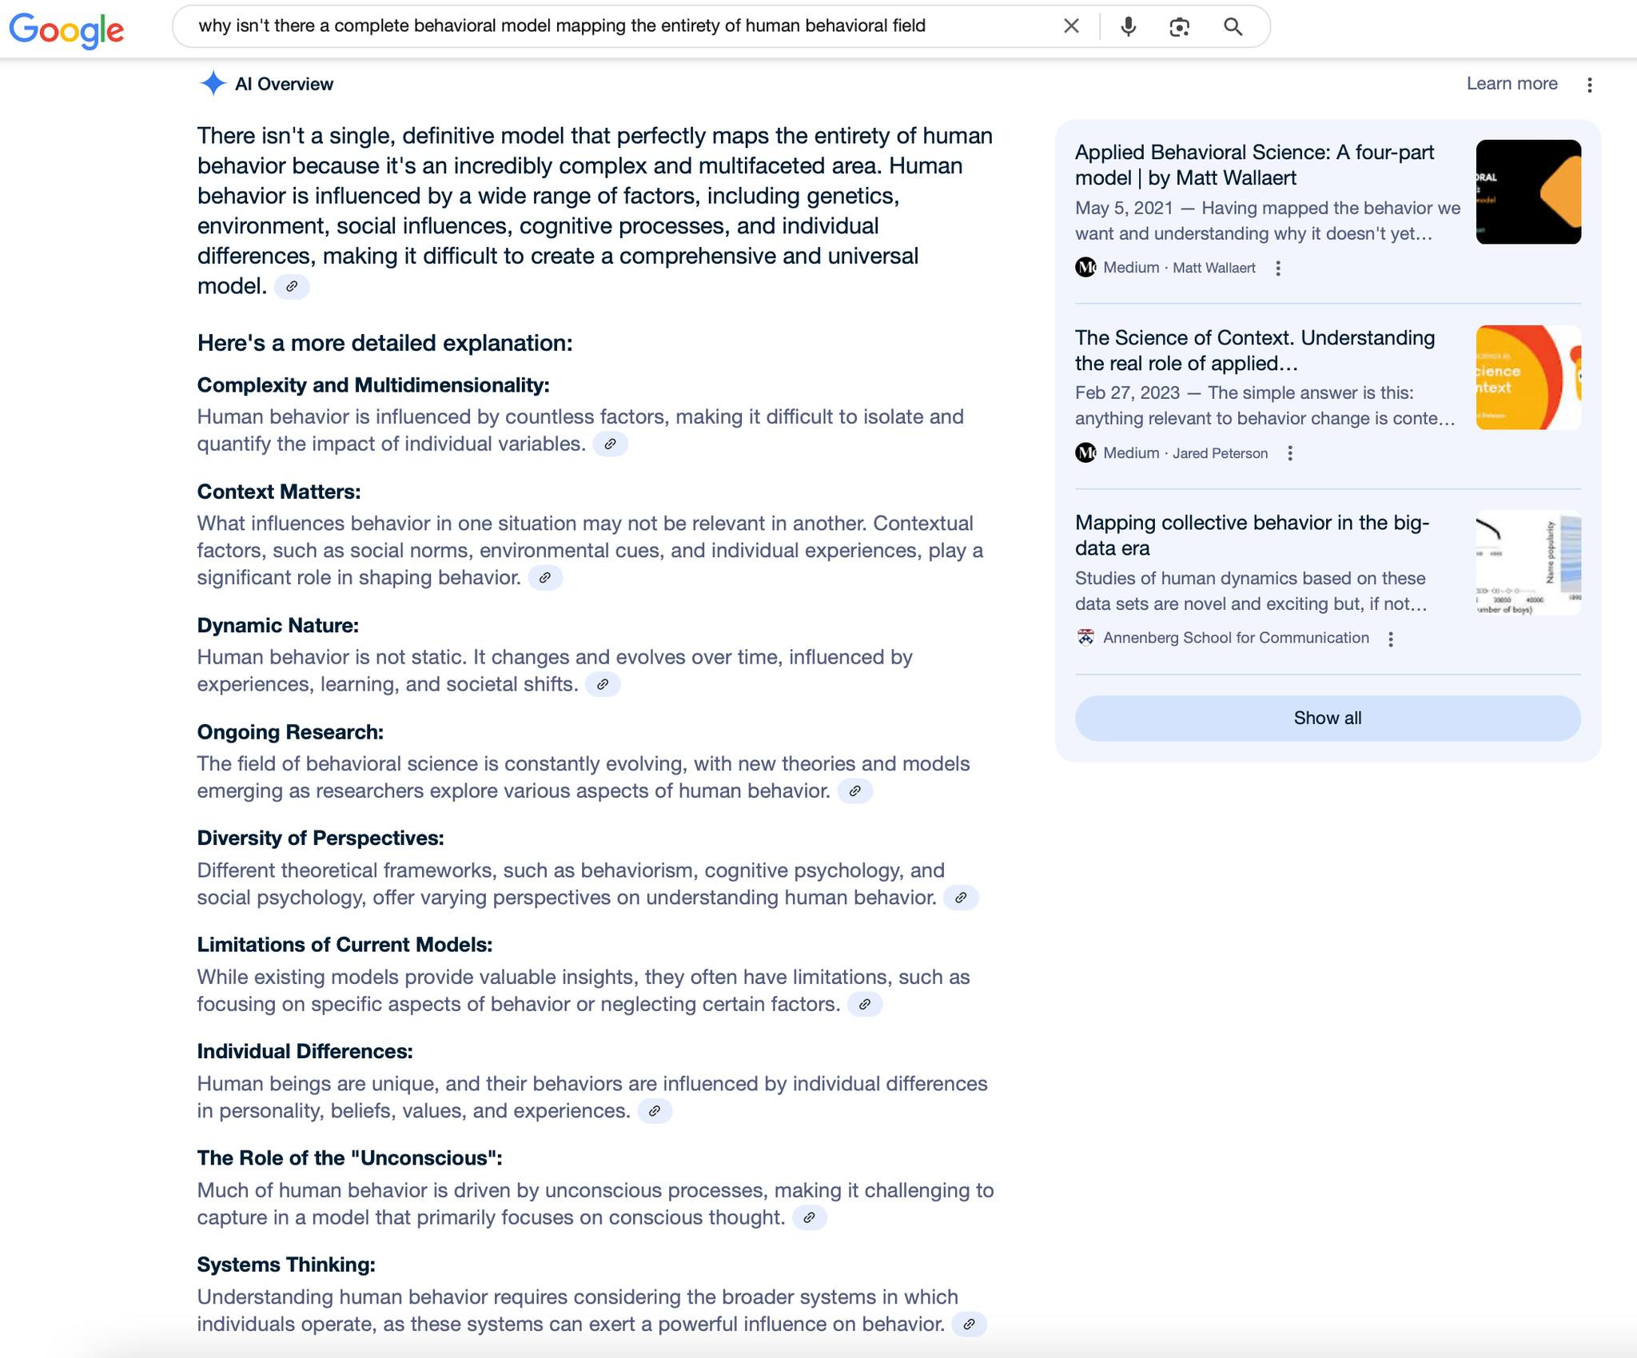The image size is (1637, 1358).
Task: Clear the search query with the X icon
Action: tap(1071, 26)
